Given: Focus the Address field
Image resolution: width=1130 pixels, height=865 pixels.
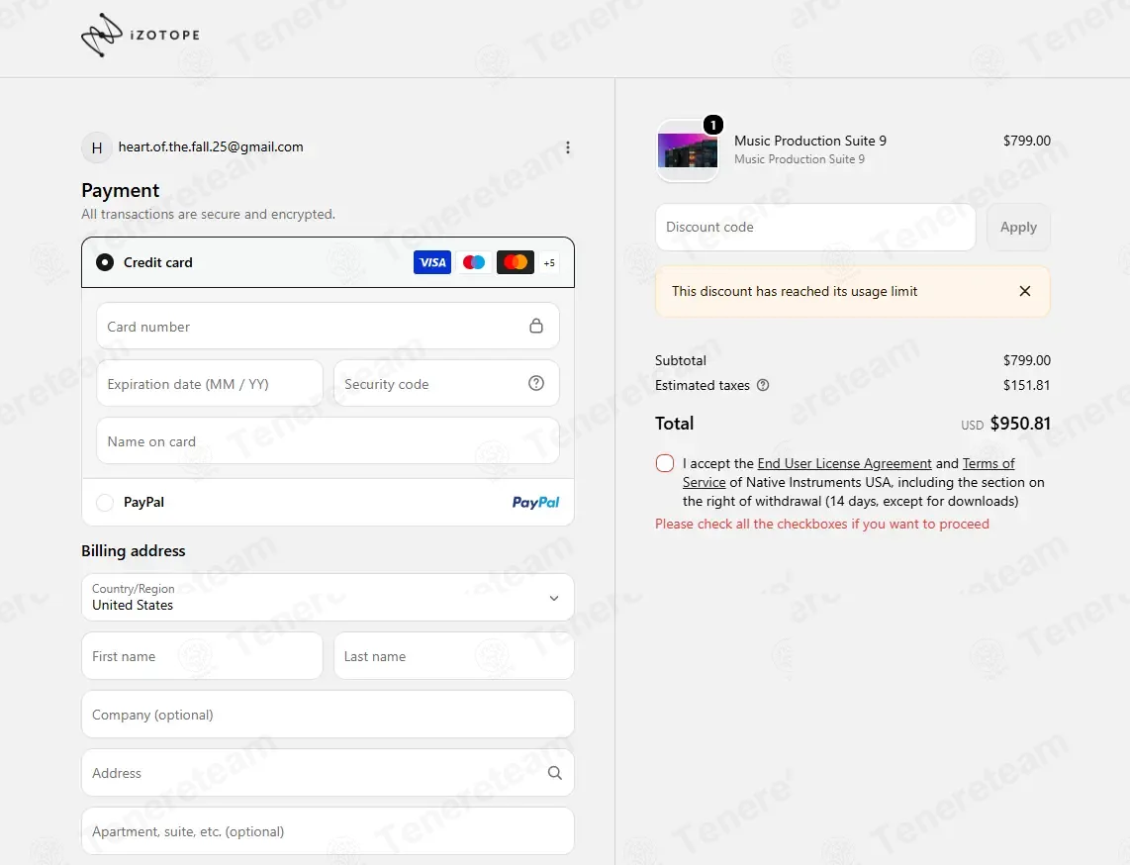Looking at the screenshot, I should (328, 773).
